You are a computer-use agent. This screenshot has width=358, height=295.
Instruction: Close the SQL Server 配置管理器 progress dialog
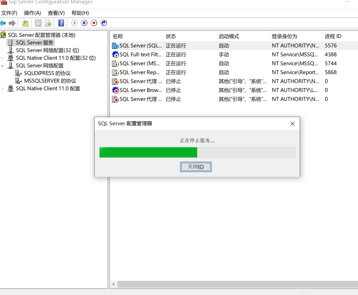[292, 124]
